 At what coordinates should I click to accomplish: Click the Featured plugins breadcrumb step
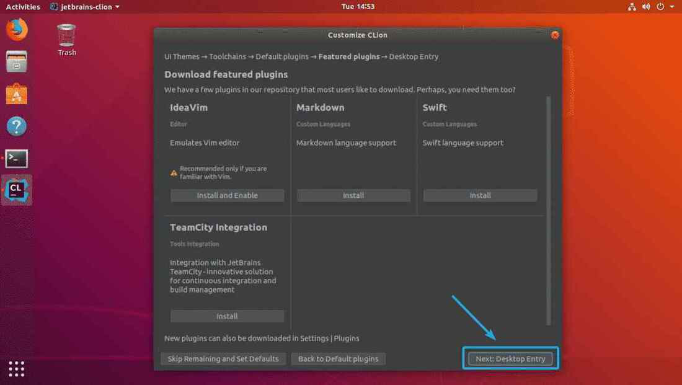pyautogui.click(x=349, y=56)
